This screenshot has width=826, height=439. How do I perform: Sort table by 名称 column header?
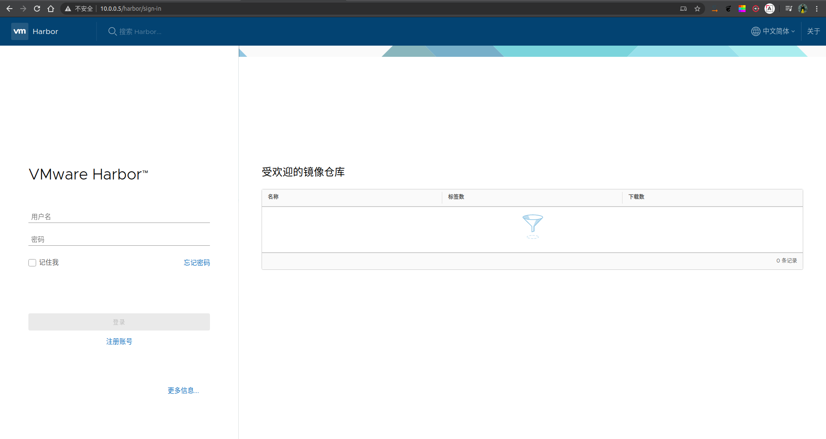(x=273, y=197)
